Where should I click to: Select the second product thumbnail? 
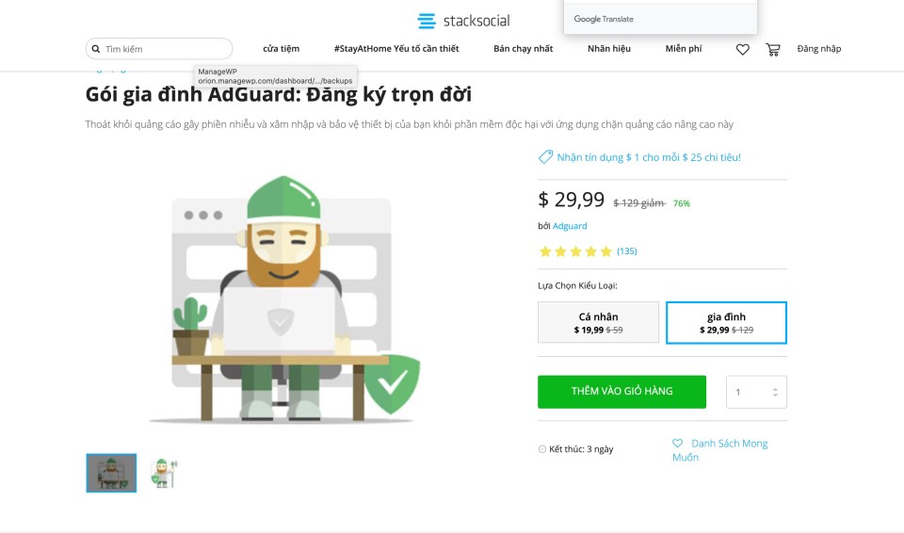(164, 473)
